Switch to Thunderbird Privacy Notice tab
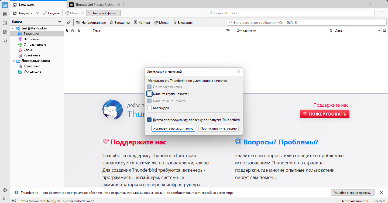The height and width of the screenshot is (203, 388). [x=95, y=5]
